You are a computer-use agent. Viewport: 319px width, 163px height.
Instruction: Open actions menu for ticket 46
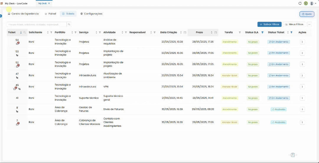click(302, 87)
